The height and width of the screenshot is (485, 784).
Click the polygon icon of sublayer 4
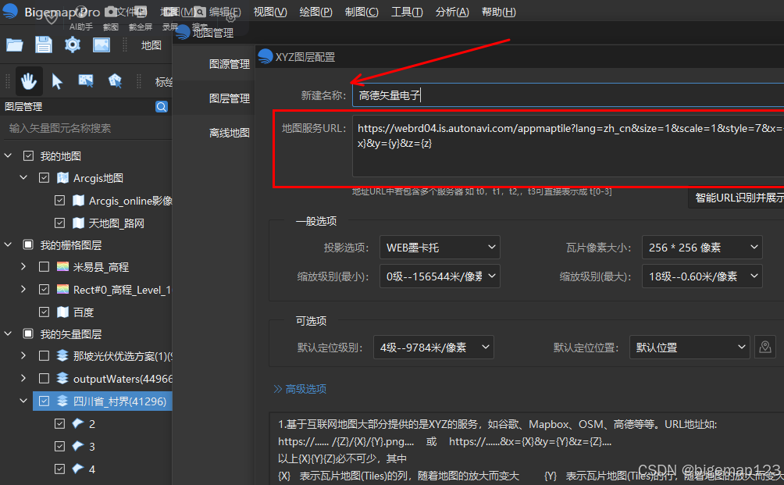(77, 469)
